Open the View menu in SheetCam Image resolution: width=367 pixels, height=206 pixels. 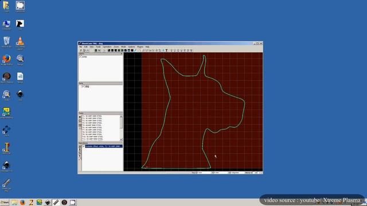pos(92,47)
